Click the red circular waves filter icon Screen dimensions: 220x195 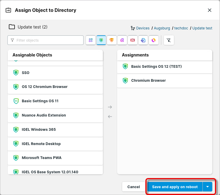(x=133, y=40)
